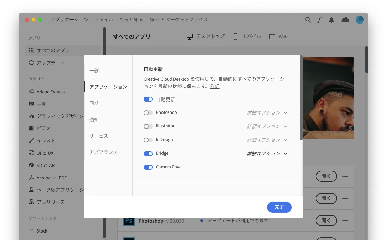Turn off the master 自動更新 toggle
This screenshot has width=387, height=240.
[x=148, y=99]
